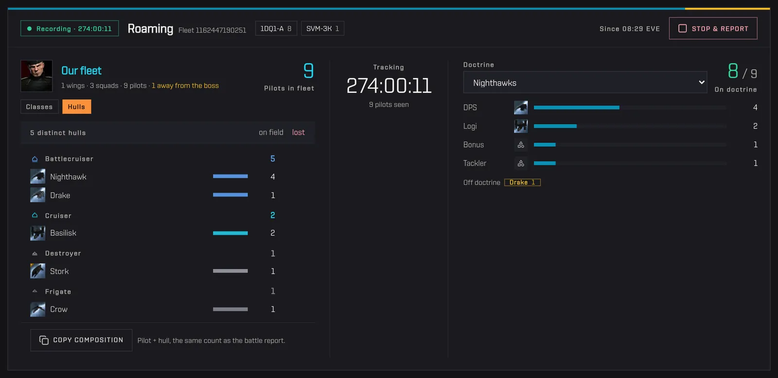Click the Copy Composition button
The height and width of the screenshot is (378, 778).
tap(81, 340)
